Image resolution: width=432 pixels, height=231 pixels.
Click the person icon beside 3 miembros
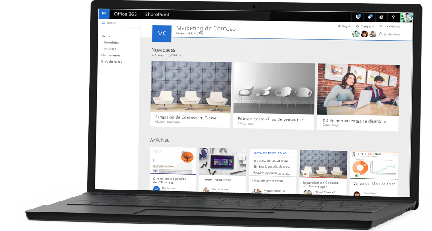pyautogui.click(x=381, y=34)
